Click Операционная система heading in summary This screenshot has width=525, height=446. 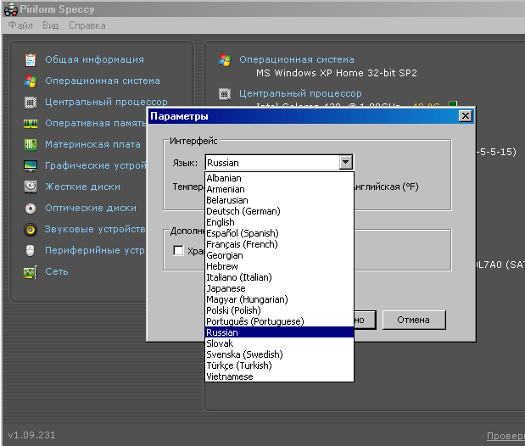coord(297,59)
